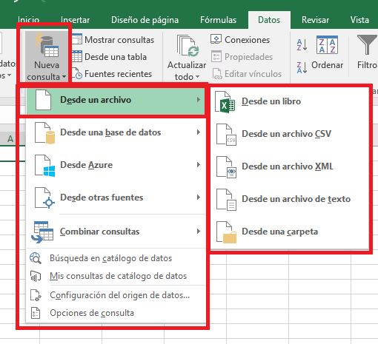Click the Desde otras fuentes icon
The height and width of the screenshot is (344, 378).
click(44, 198)
